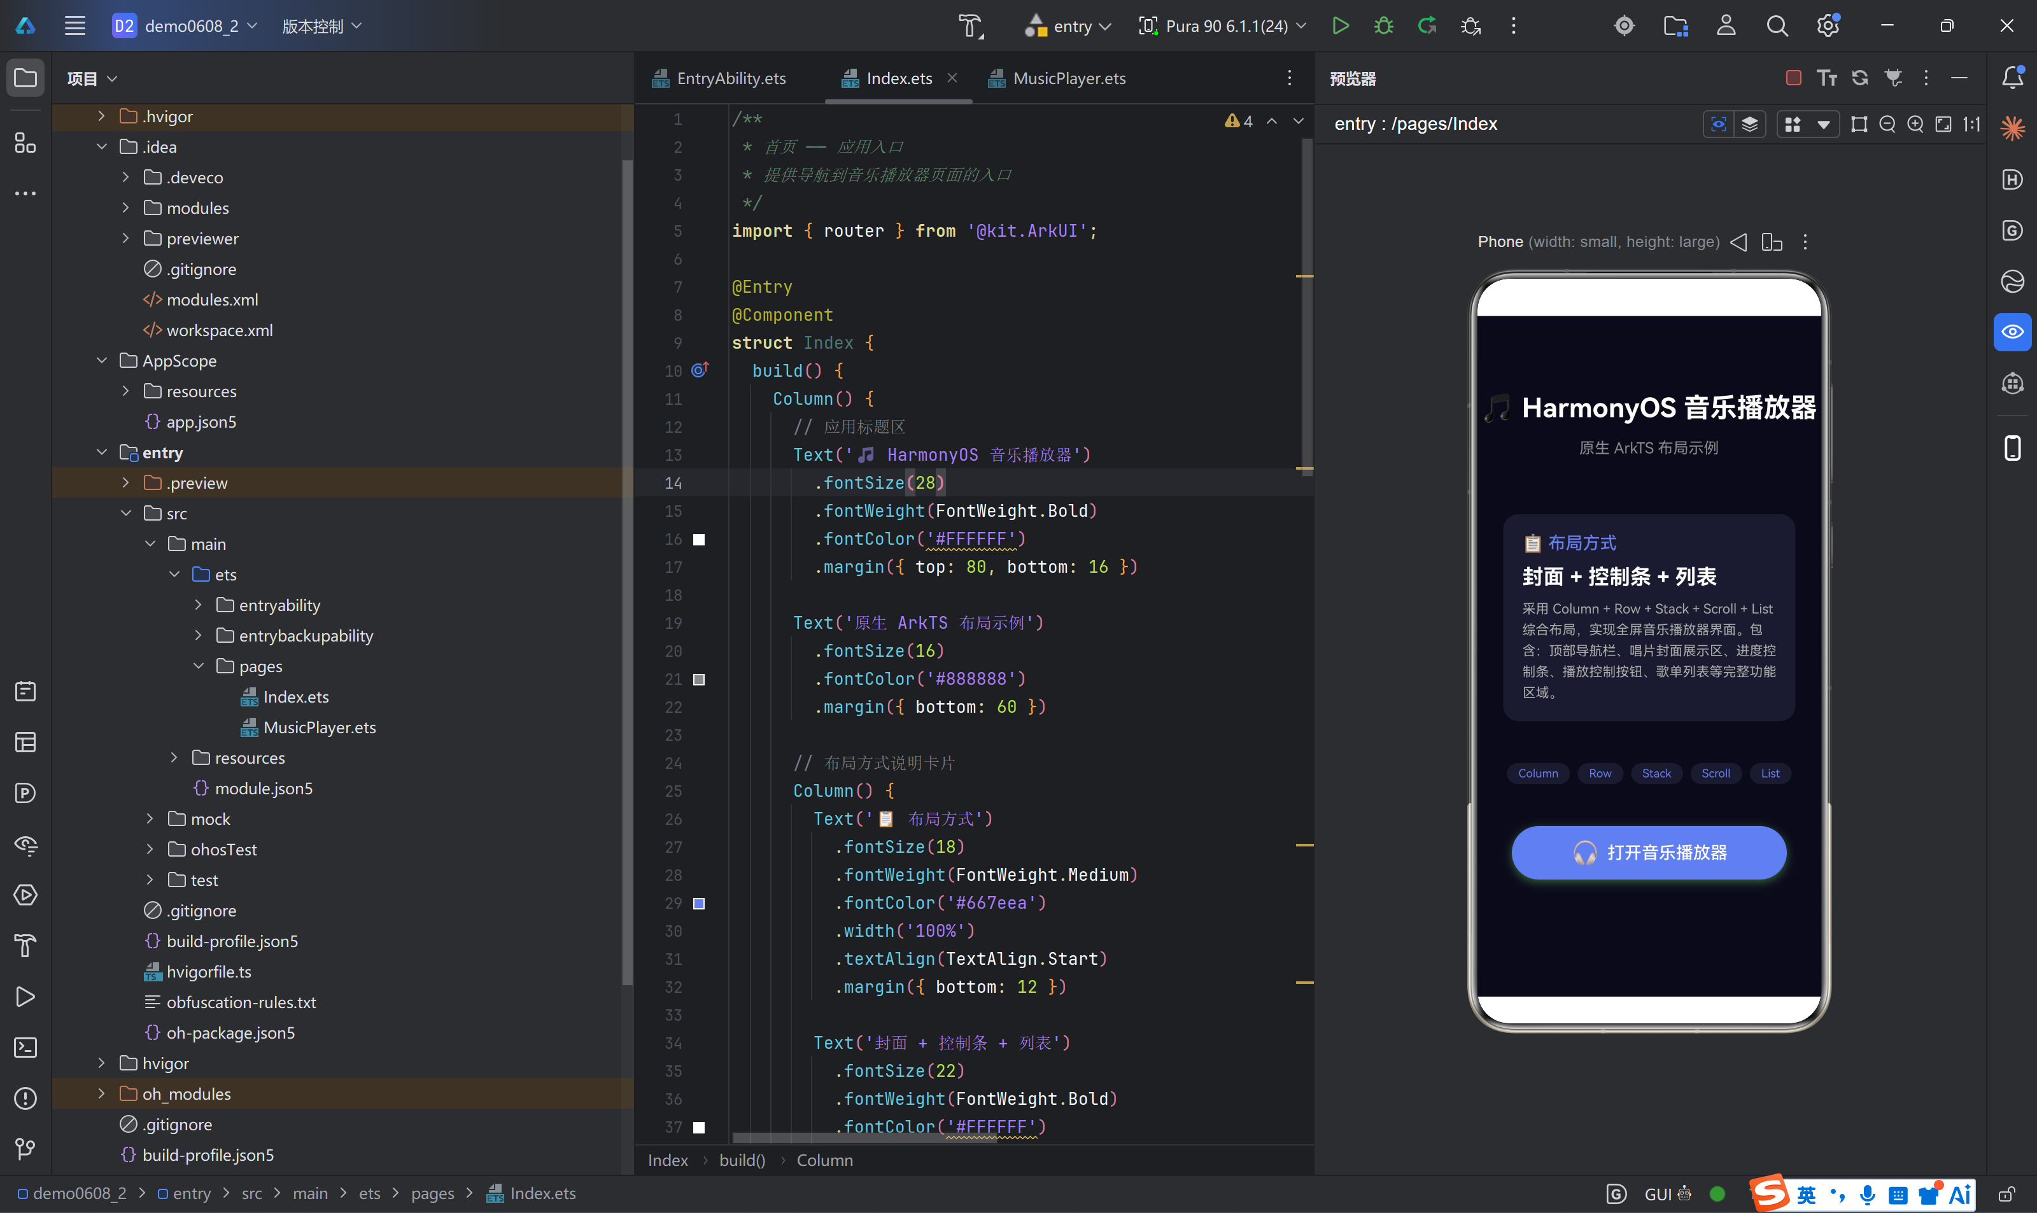Select the Index breadcrumb in editor footer

(668, 1160)
